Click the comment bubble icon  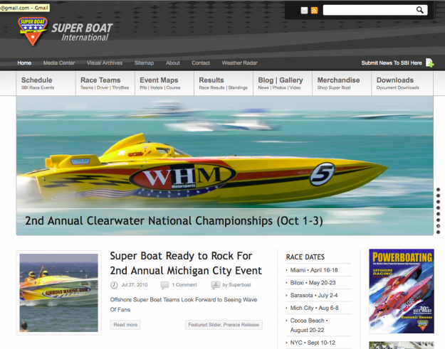[x=164, y=285]
